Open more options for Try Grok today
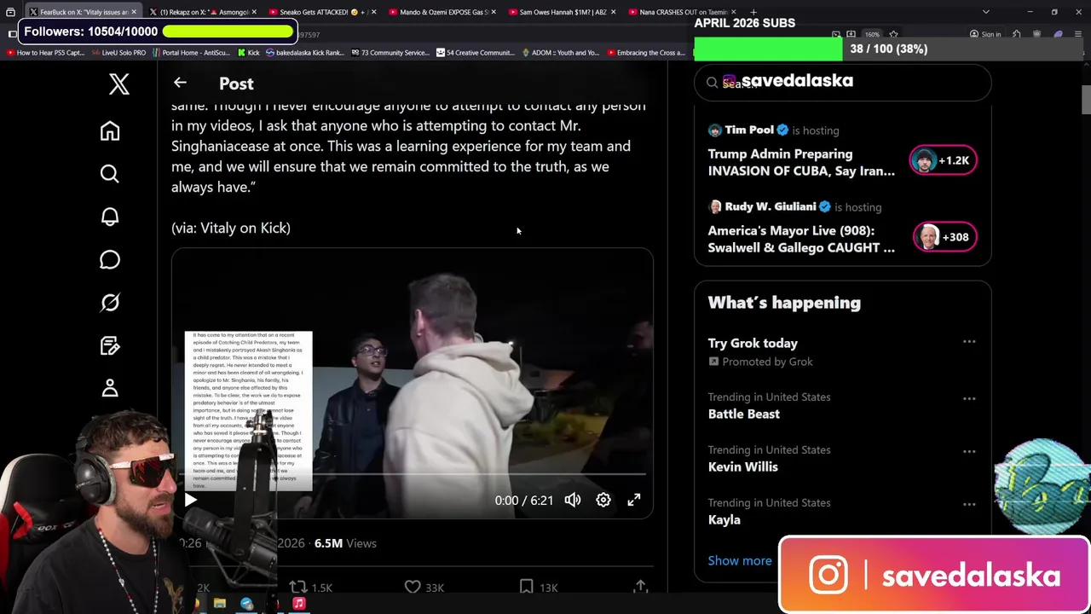Screen dimensions: 1091x614 pyautogui.click(x=969, y=342)
